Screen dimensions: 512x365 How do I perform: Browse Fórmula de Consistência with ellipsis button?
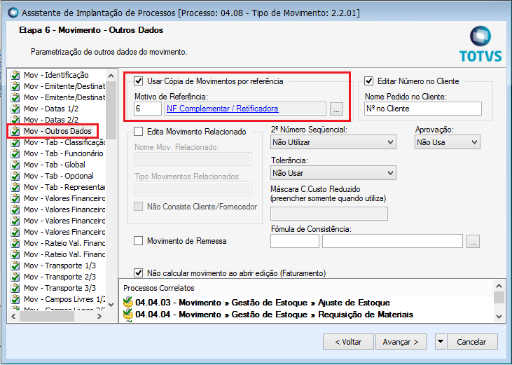tap(473, 241)
